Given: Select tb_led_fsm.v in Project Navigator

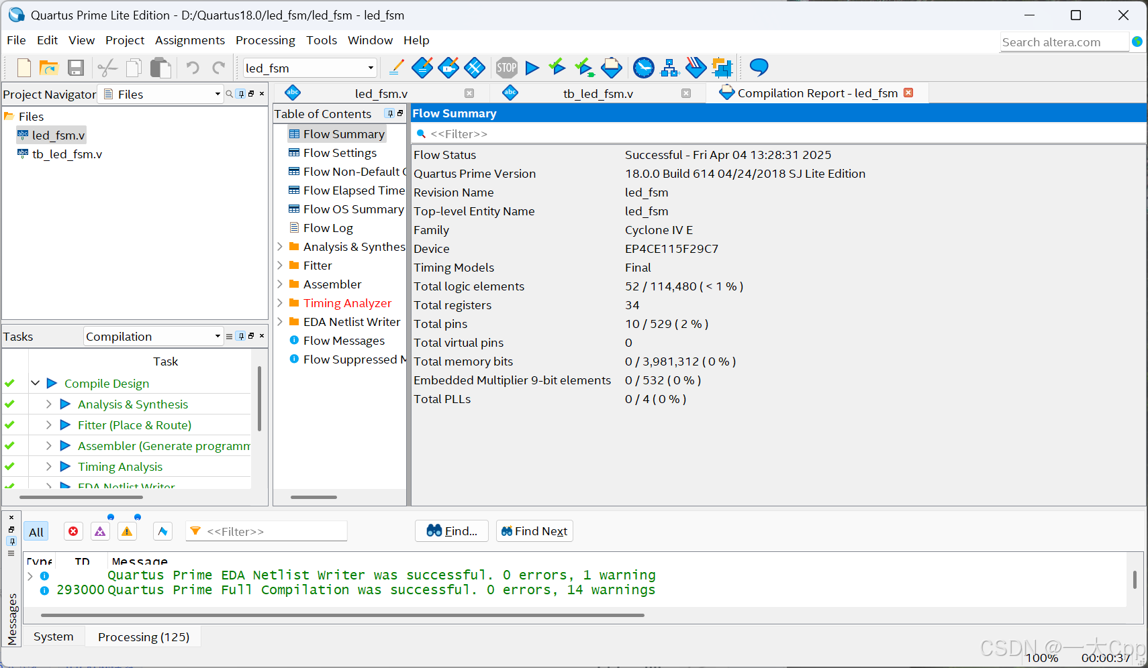Looking at the screenshot, I should pyautogui.click(x=67, y=154).
